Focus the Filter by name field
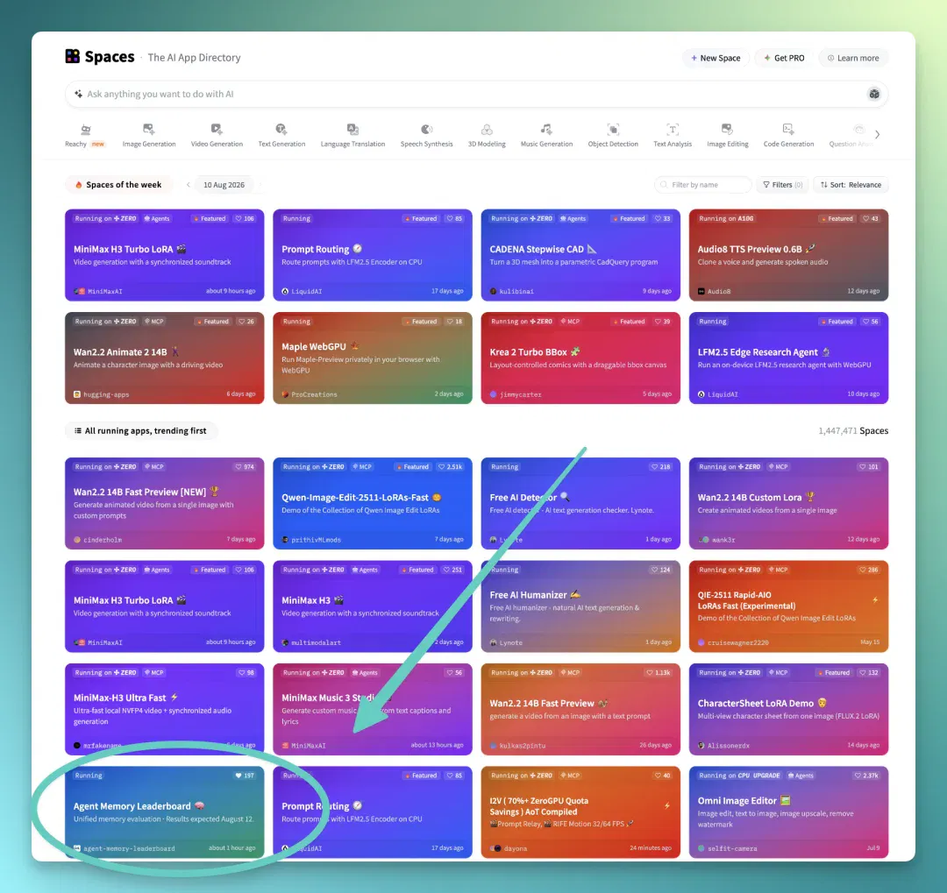Screen dimensions: 947x893 pyautogui.click(x=703, y=185)
